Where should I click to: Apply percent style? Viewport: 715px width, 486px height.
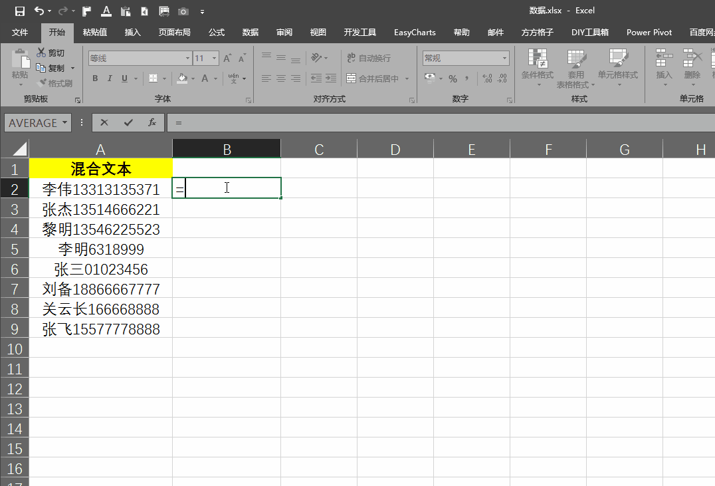coord(453,78)
